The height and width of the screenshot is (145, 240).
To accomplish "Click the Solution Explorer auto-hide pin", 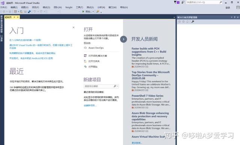I will pyautogui.click(x=235, y=17).
